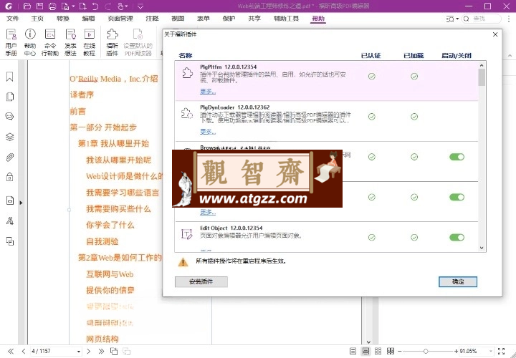Expand the left navigation panel arrow

21,203
